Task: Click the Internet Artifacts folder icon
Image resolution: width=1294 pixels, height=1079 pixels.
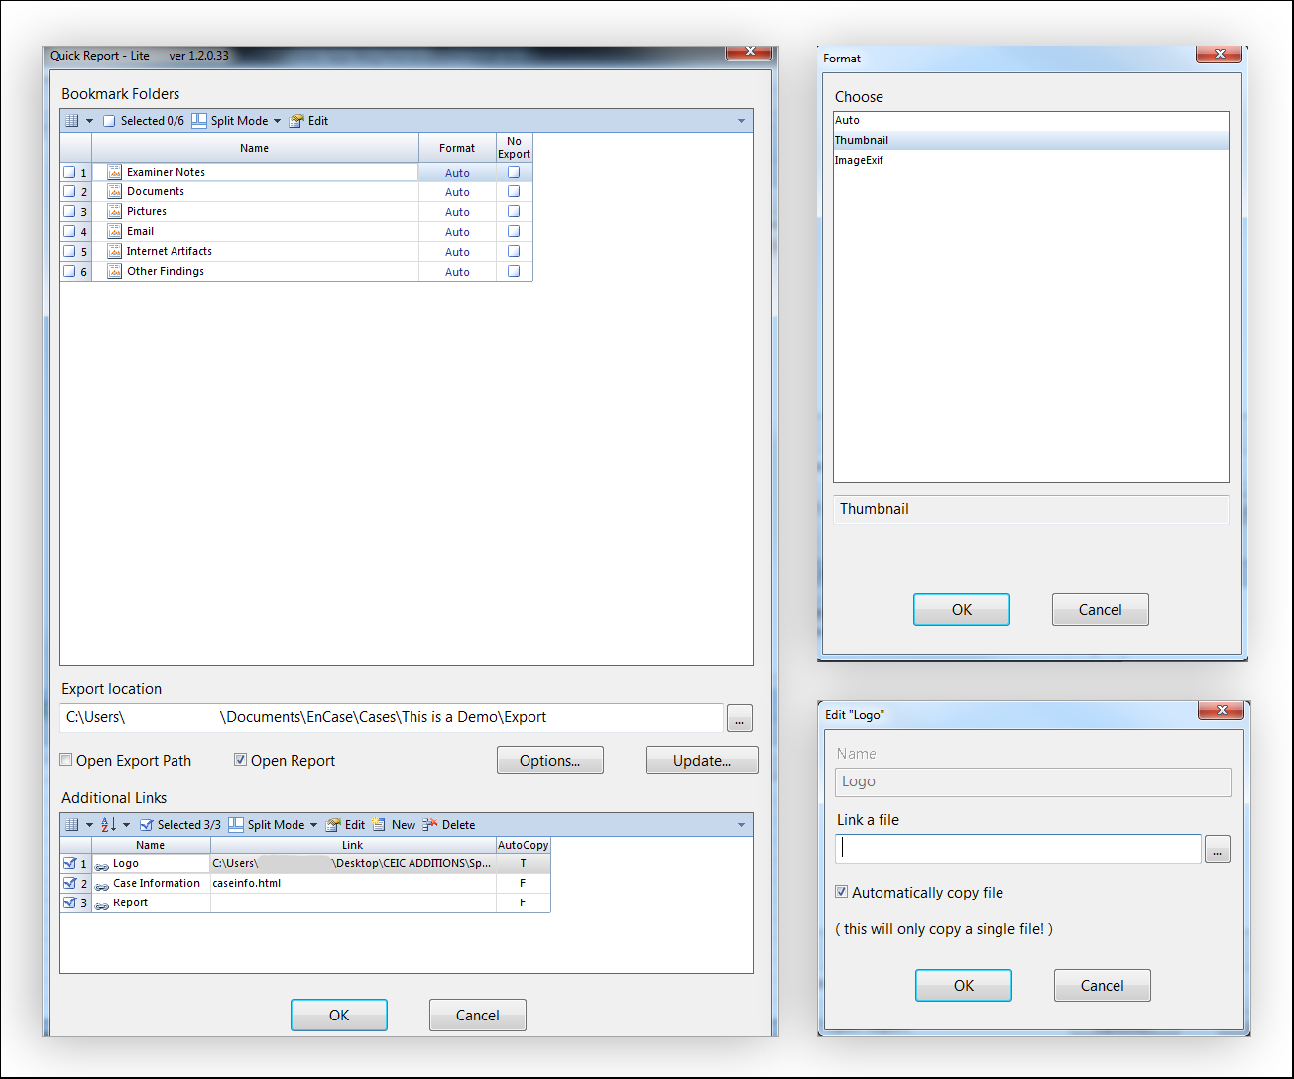Action: click(x=114, y=251)
